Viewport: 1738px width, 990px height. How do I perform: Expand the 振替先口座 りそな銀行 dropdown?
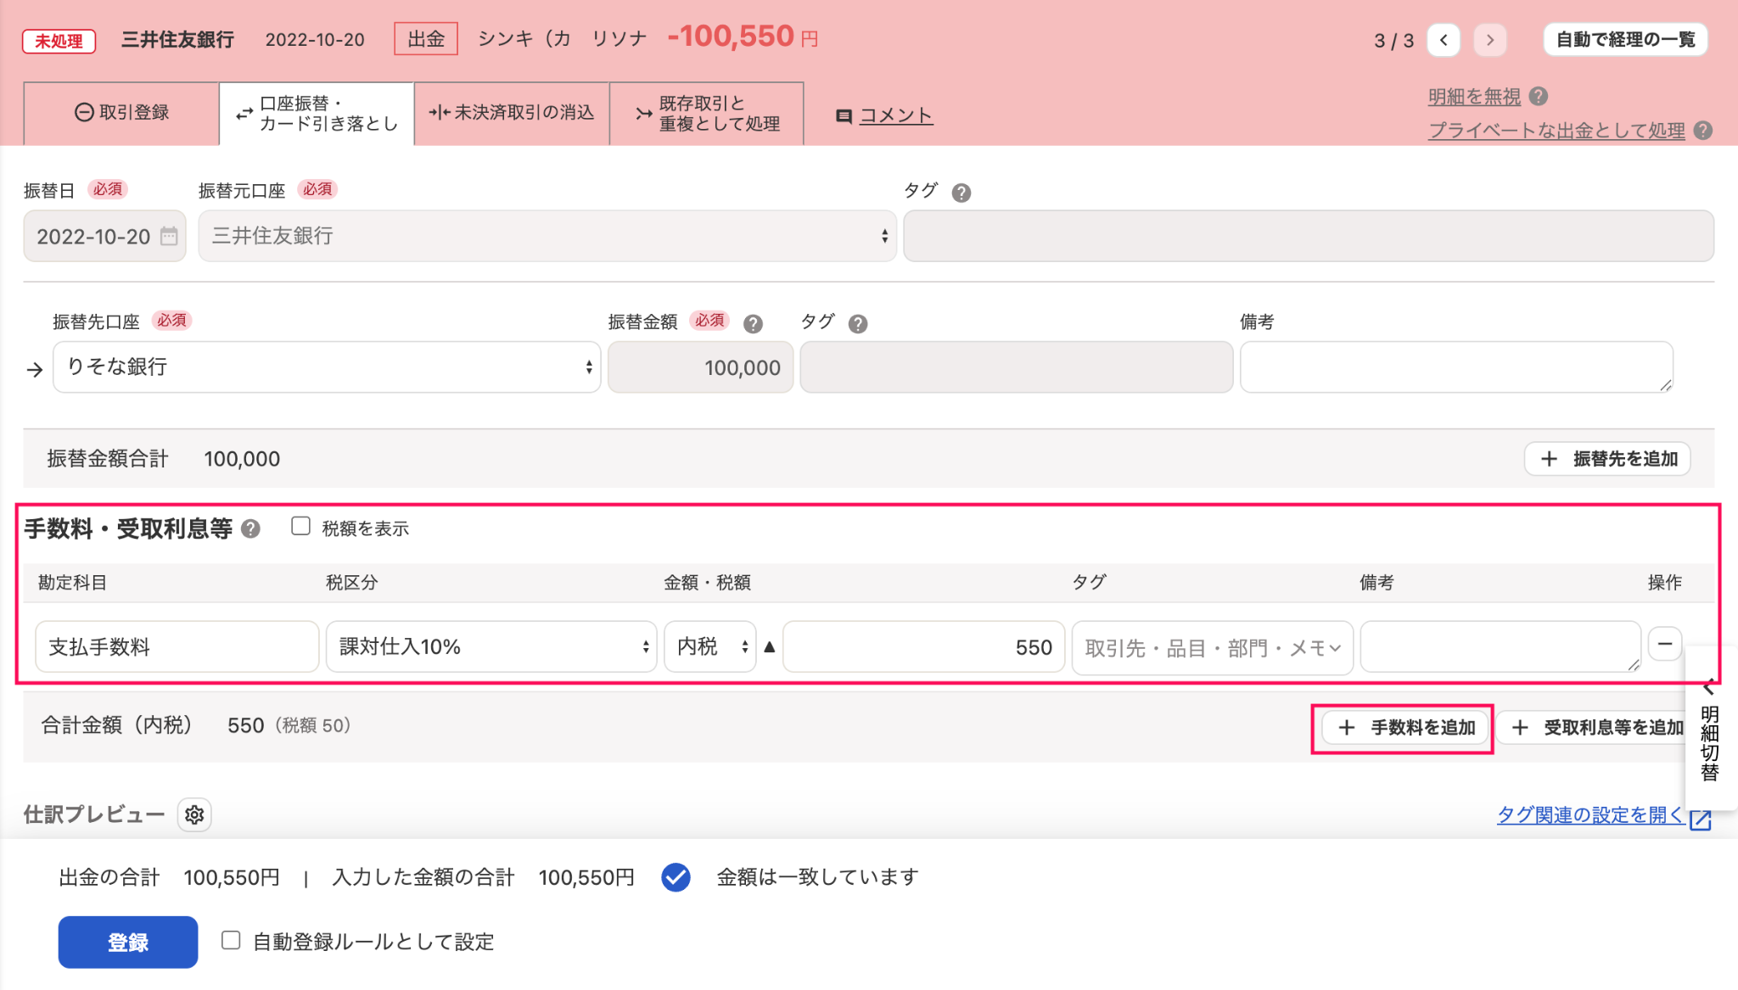(x=327, y=367)
